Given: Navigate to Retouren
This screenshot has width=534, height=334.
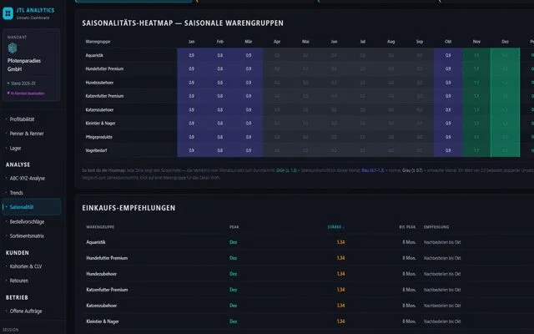Looking at the screenshot, I should click(x=18, y=281).
